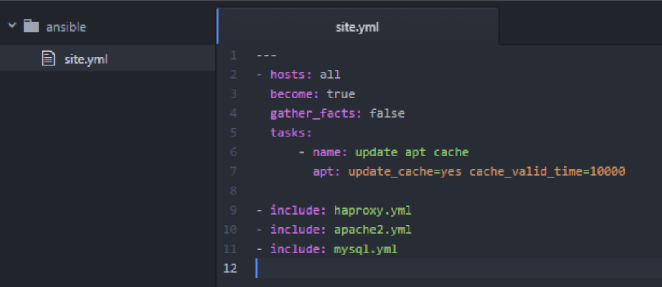Click the empty line 12 in editor
662x287 pixels.
pos(431,268)
